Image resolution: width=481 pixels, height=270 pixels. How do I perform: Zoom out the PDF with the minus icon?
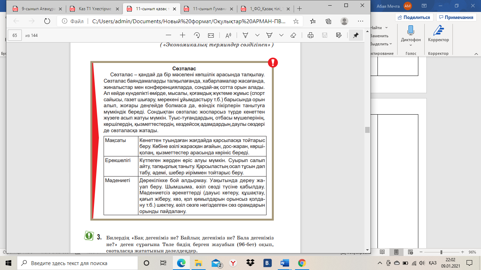168,35
